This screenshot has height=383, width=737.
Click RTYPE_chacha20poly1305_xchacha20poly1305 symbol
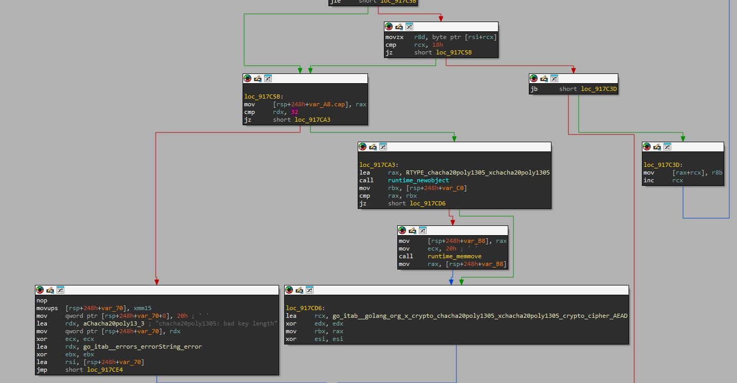click(x=478, y=173)
